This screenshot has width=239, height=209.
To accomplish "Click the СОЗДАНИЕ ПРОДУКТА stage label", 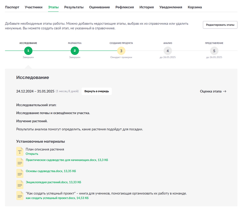I will pos(121,43).
